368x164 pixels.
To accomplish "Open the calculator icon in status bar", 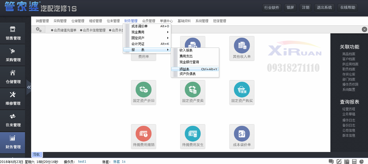I will point(354,161).
